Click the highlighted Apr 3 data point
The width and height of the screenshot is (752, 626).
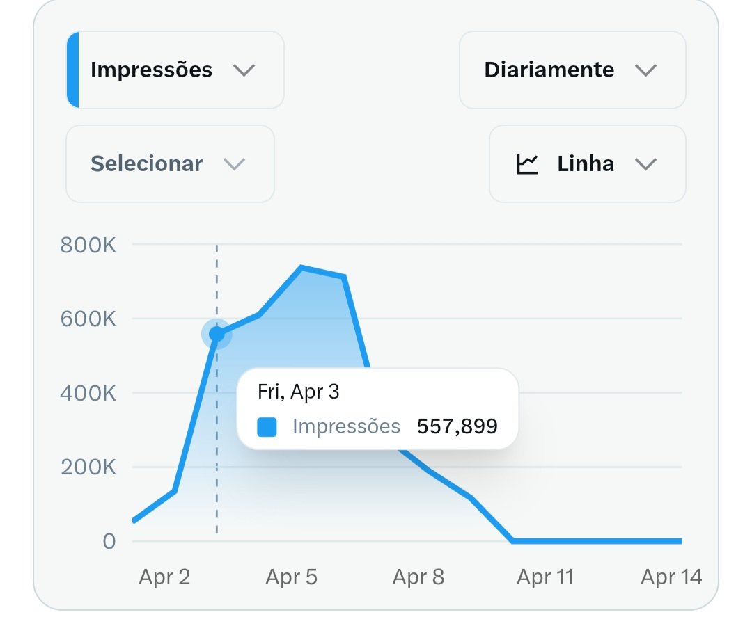pos(217,334)
